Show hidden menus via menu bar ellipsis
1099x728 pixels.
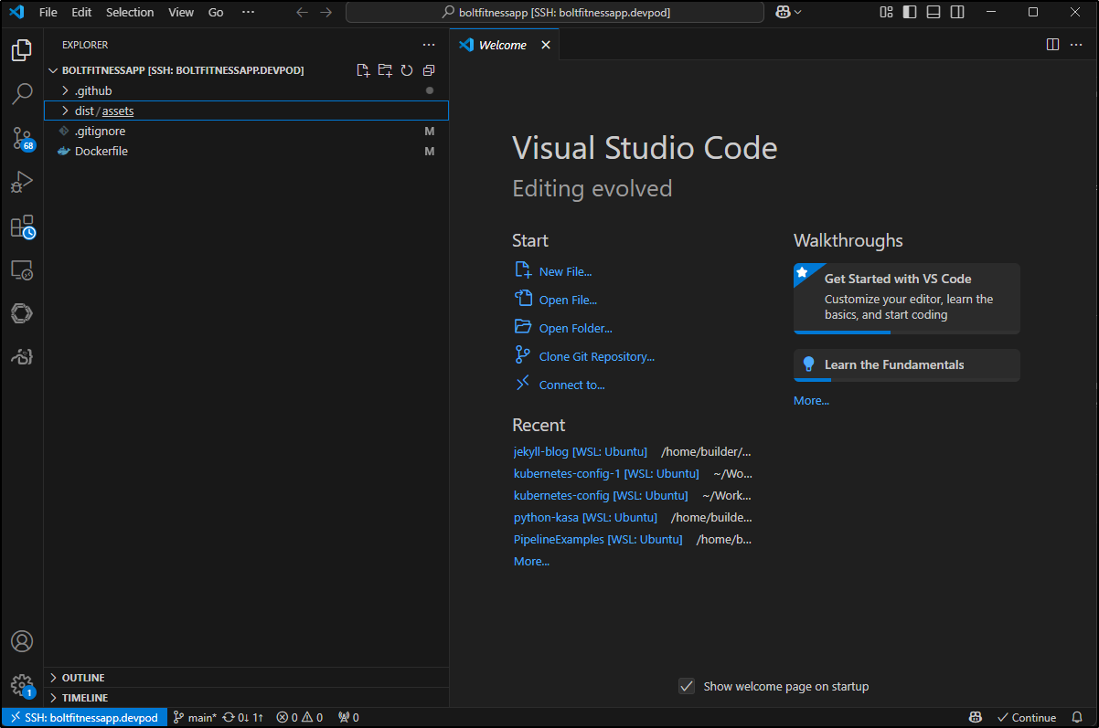point(248,12)
